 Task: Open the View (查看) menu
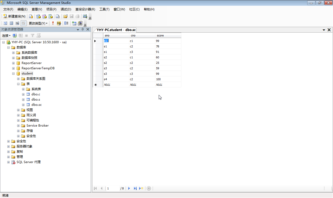pyautogui.click(x=37, y=9)
